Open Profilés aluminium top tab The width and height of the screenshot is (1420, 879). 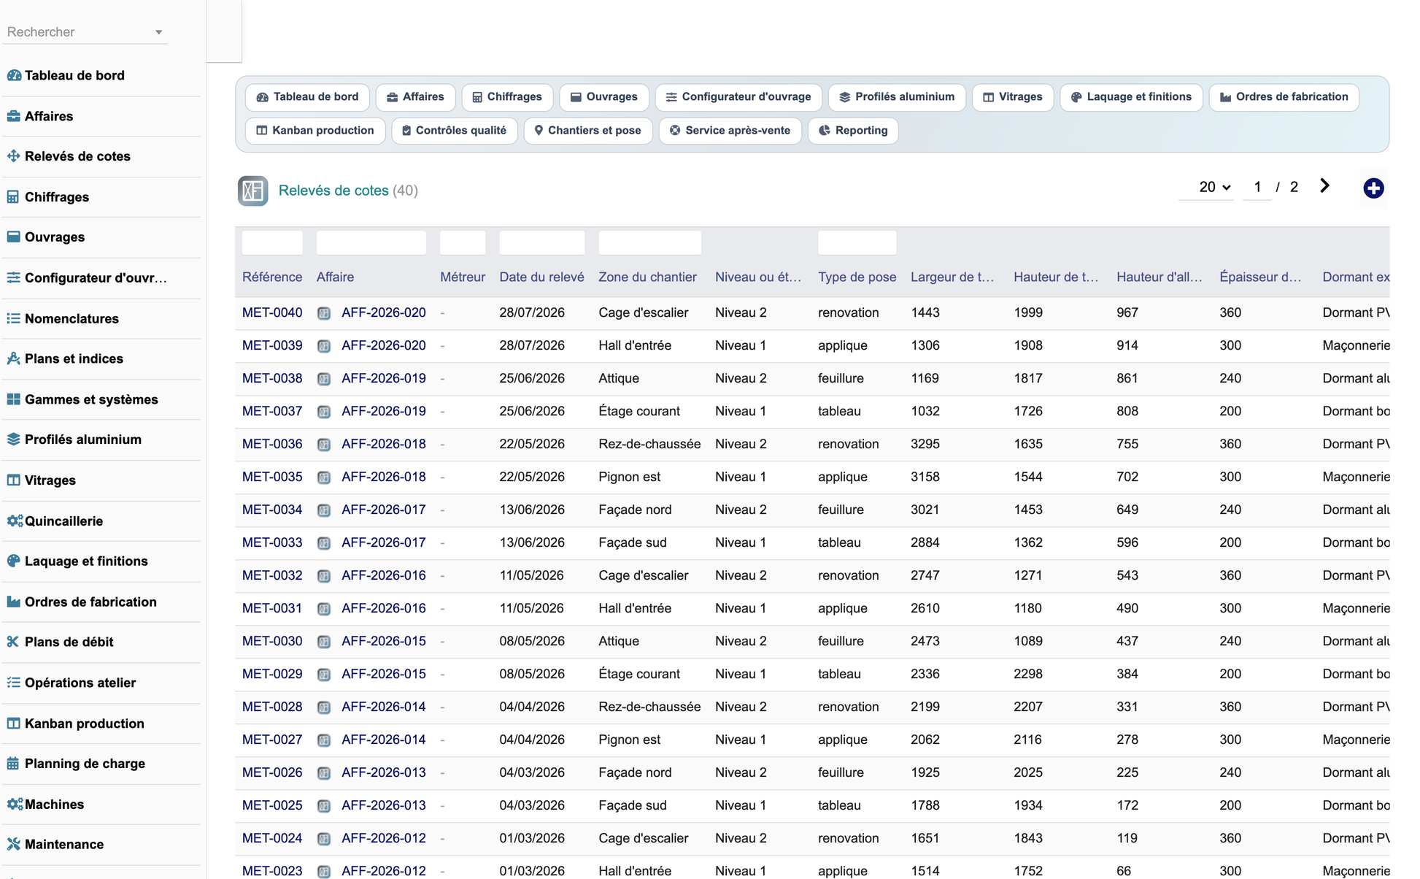tap(897, 97)
